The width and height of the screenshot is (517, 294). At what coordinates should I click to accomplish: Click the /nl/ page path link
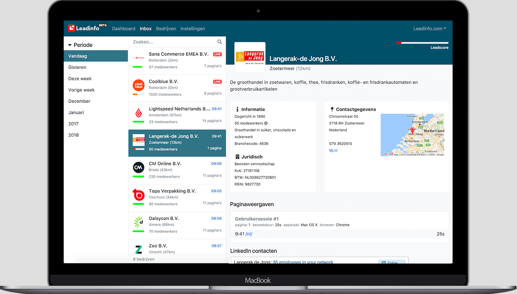[x=249, y=234]
